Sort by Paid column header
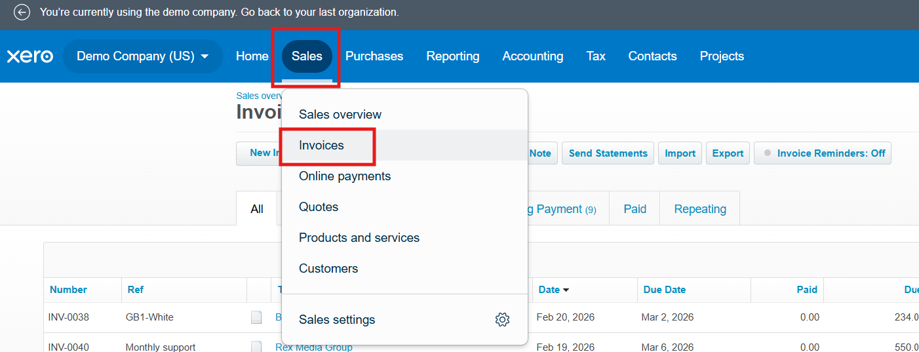The width and height of the screenshot is (919, 352). [x=807, y=290]
